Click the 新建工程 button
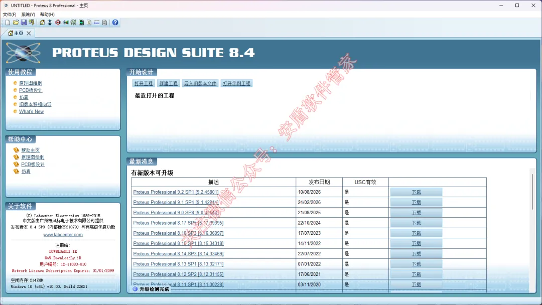Screen dimensions: 542x305 click(168, 84)
